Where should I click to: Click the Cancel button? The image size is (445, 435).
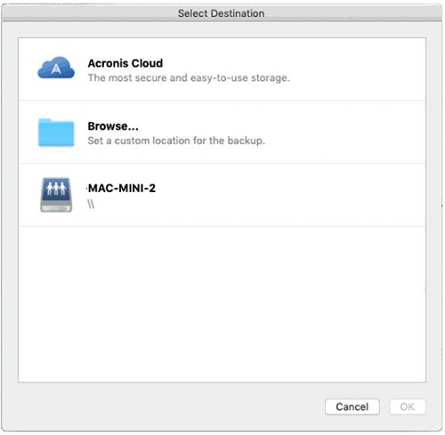click(352, 407)
